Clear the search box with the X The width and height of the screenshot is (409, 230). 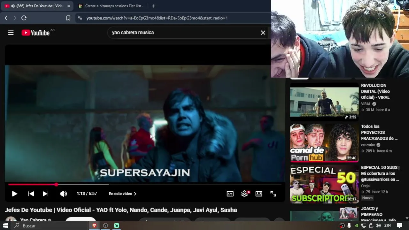(263, 33)
